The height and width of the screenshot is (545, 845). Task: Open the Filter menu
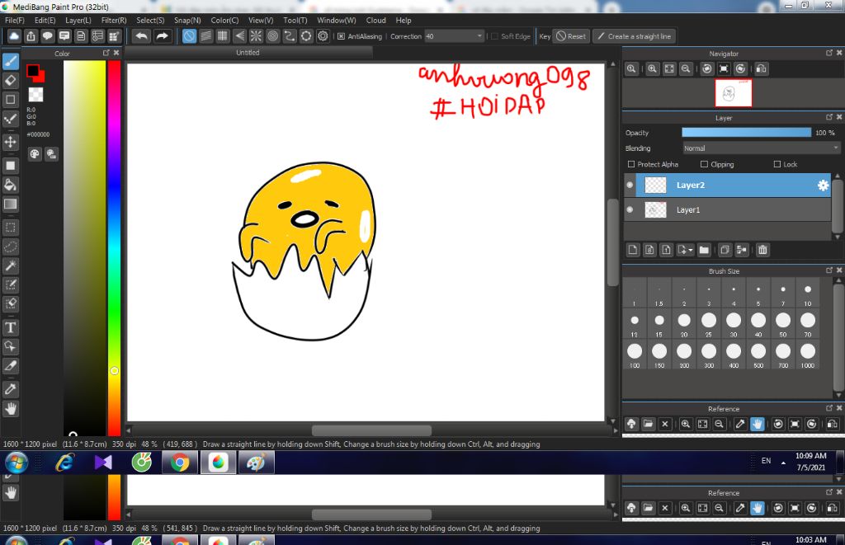pyautogui.click(x=114, y=20)
